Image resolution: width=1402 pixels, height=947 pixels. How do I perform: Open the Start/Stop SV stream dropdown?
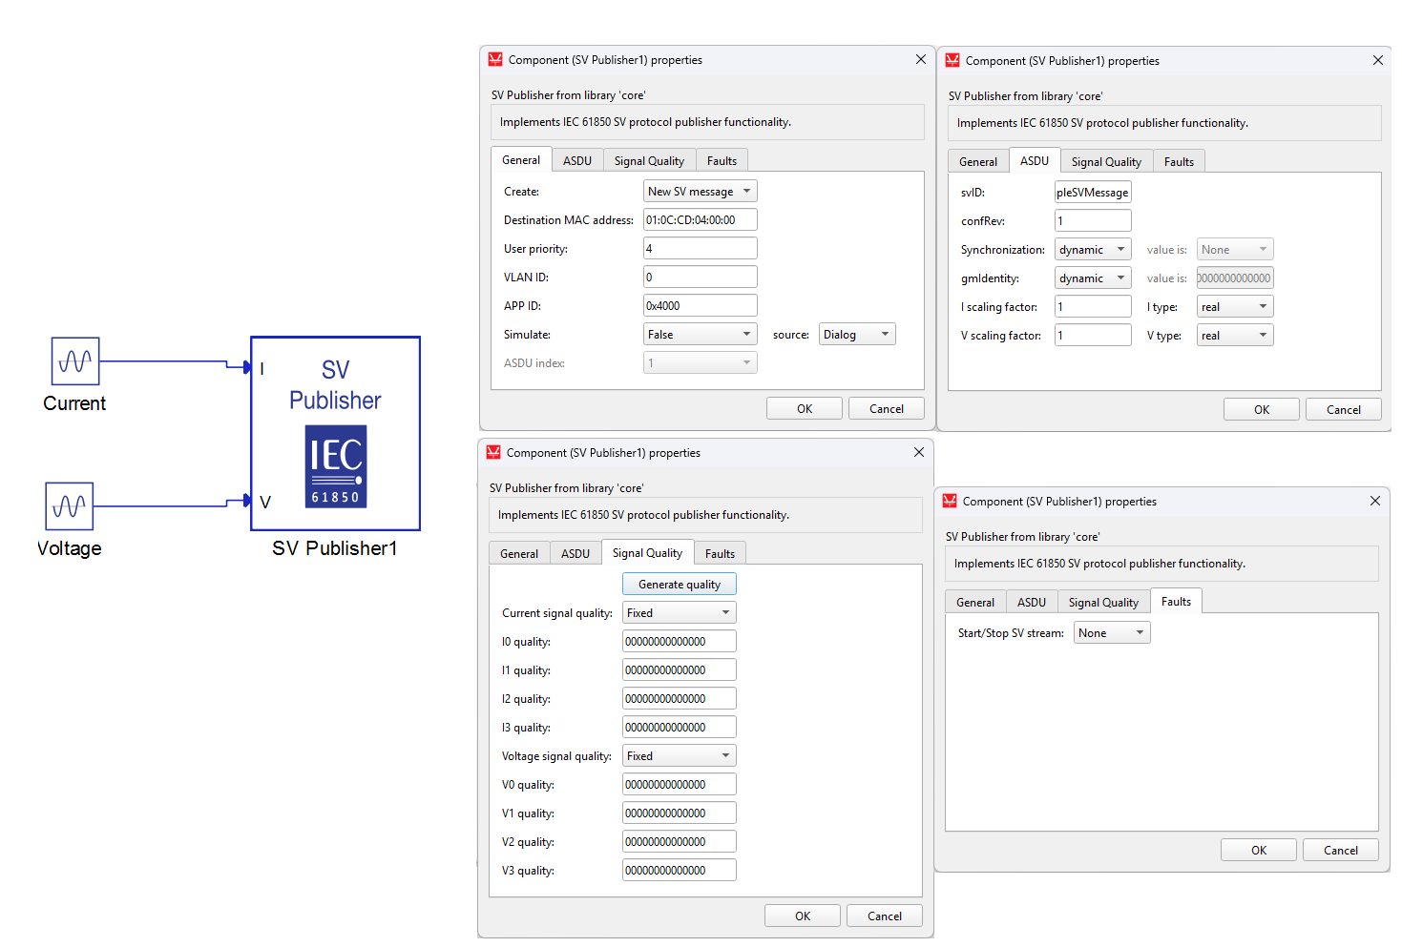[1112, 633]
